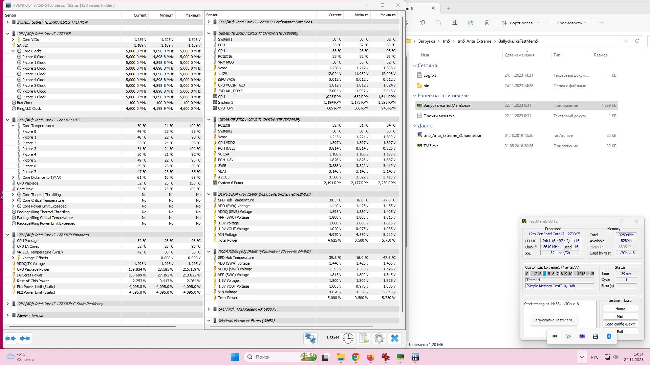Open HWiNFO sensor settings gear icon

379,338
